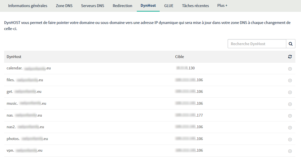Open the GLUE tab
301x160 pixels.
(x=169, y=6)
